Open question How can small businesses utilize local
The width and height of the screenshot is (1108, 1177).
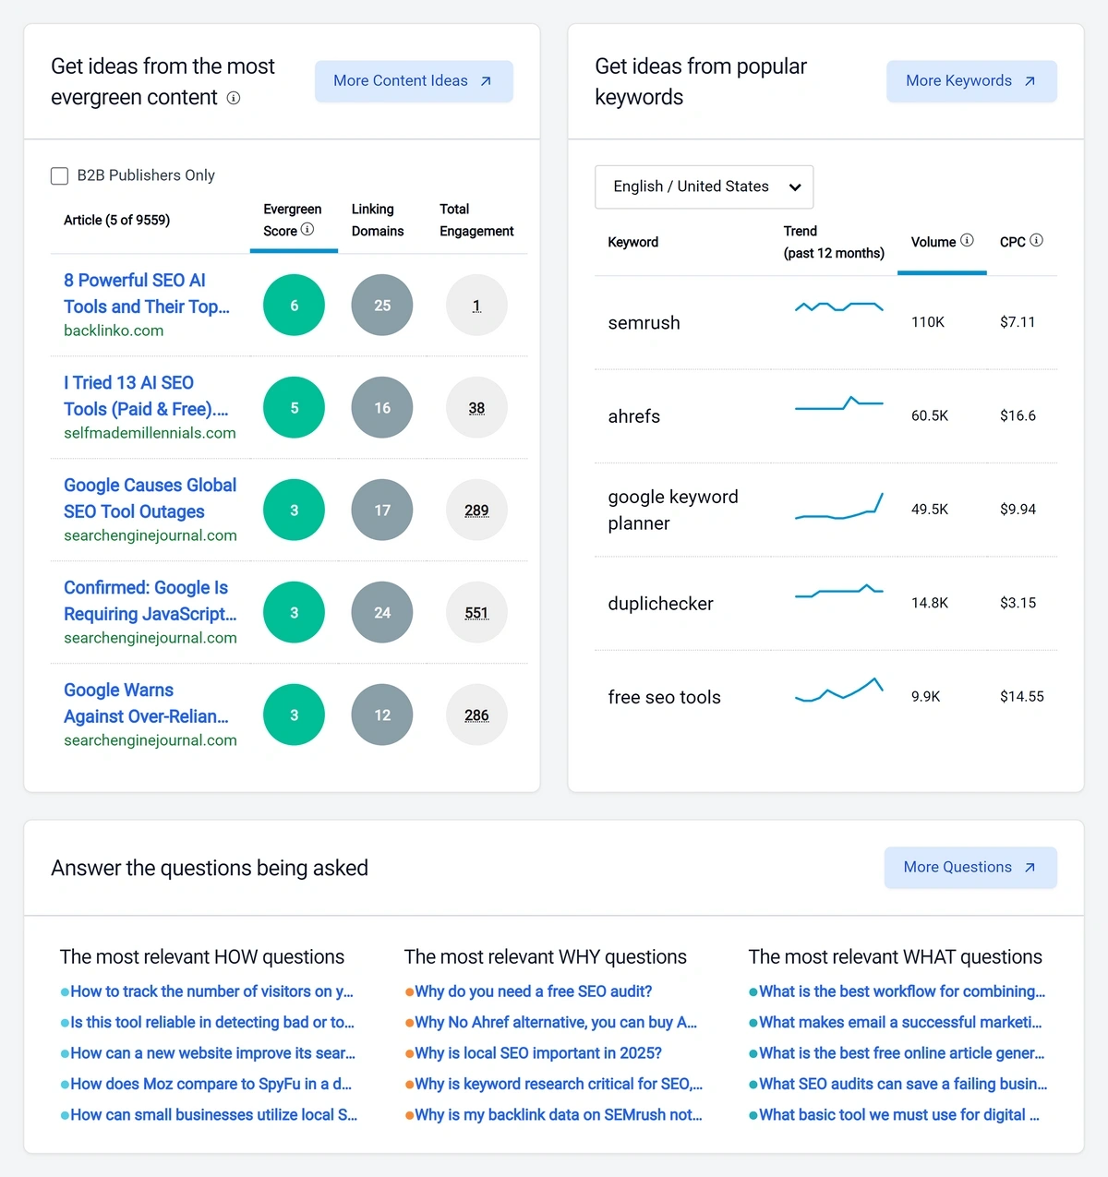click(213, 1115)
